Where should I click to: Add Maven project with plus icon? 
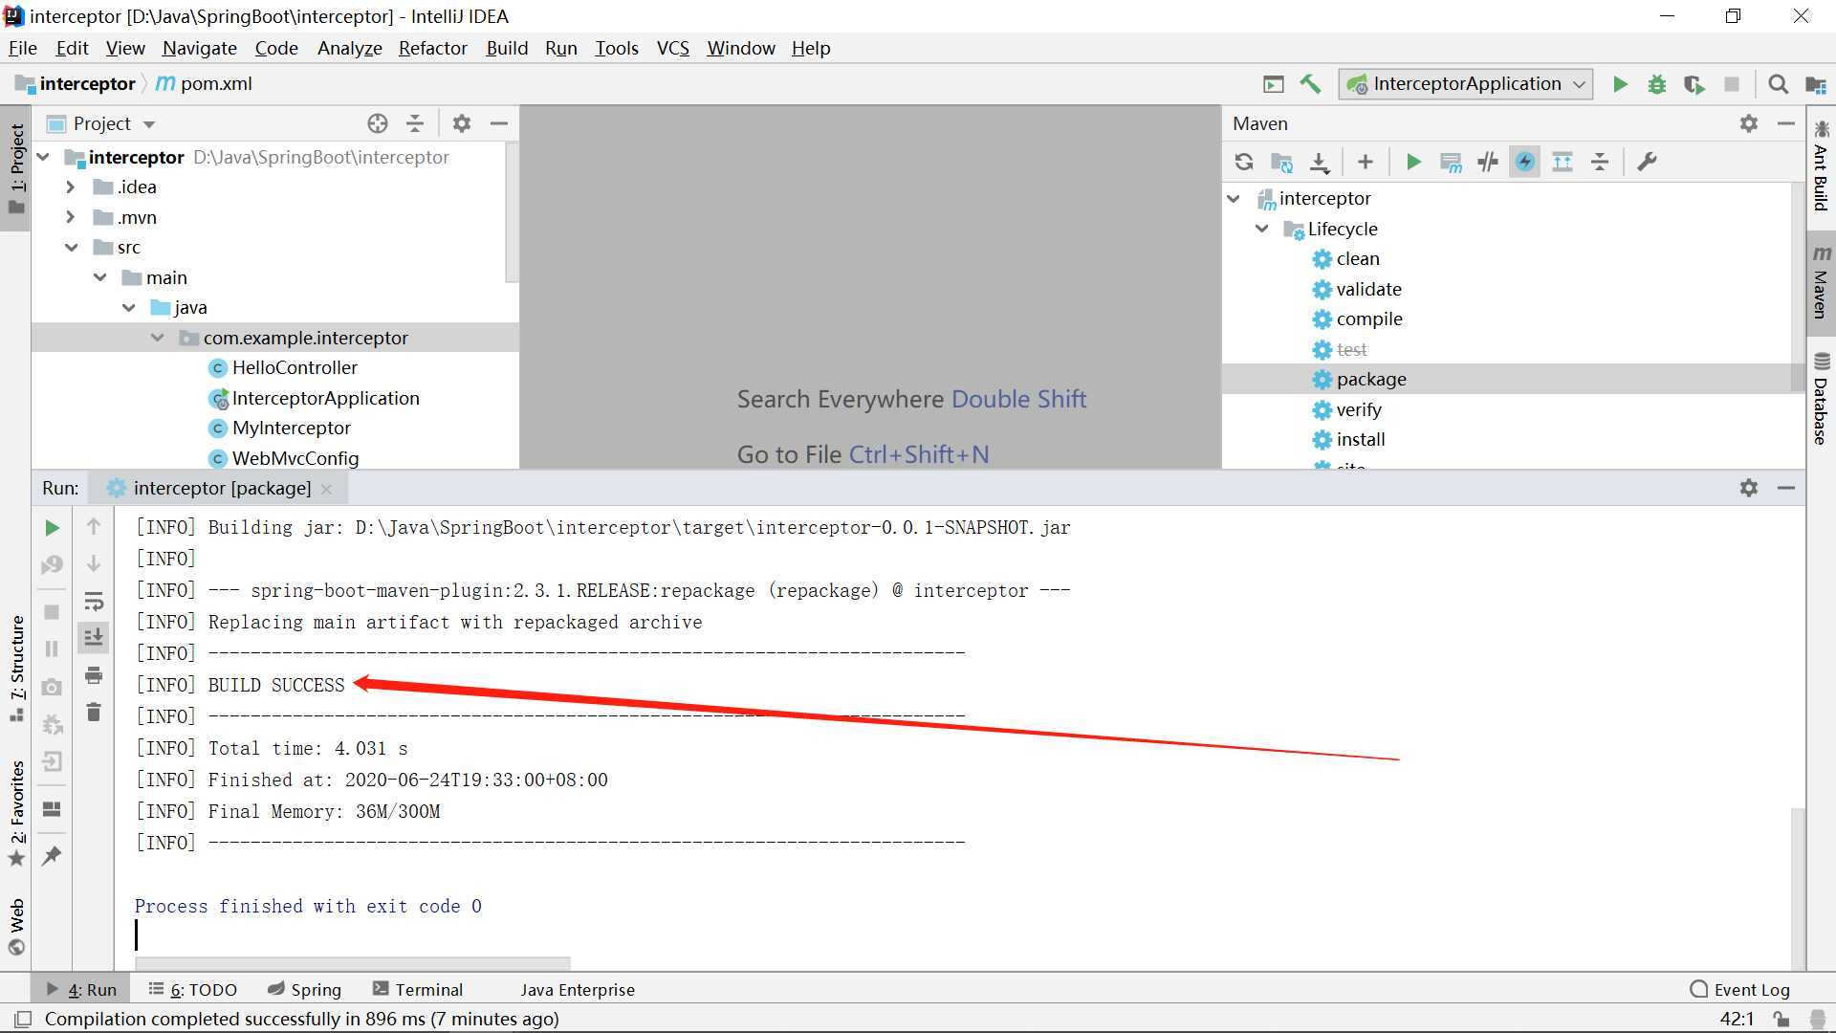pyautogui.click(x=1366, y=162)
